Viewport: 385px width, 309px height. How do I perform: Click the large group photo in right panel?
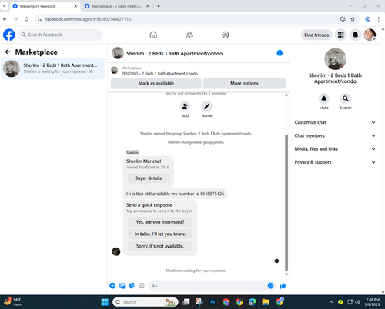click(x=335, y=58)
